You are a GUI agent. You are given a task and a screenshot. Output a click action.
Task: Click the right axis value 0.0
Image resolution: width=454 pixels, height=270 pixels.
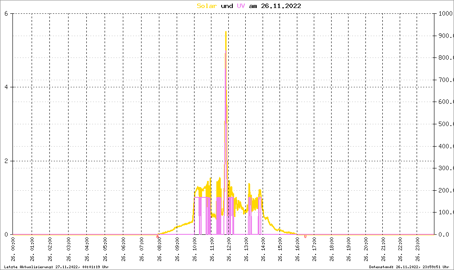point(444,234)
